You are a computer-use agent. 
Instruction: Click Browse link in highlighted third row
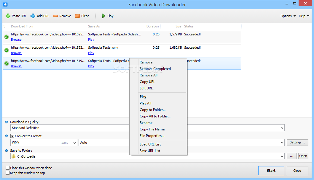coord(16,66)
